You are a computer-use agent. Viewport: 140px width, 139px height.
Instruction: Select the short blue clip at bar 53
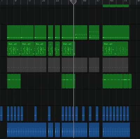click(x=90, y=114)
